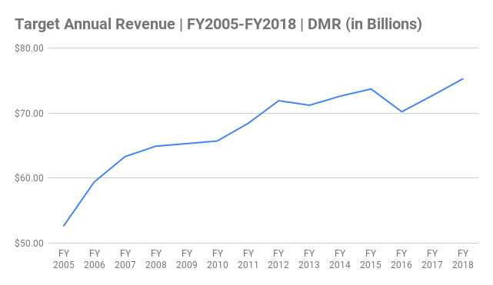Select the $50.00 y-axis label
Viewport: 493px width, 285px height.
tap(29, 244)
